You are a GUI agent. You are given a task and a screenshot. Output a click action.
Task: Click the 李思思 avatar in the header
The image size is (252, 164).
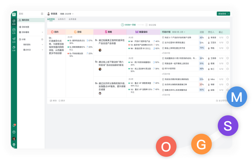[48, 14]
